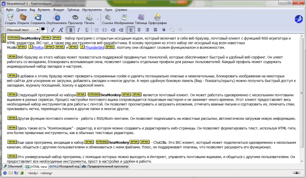
Task: Justify text alignment
Action: (155, 30)
